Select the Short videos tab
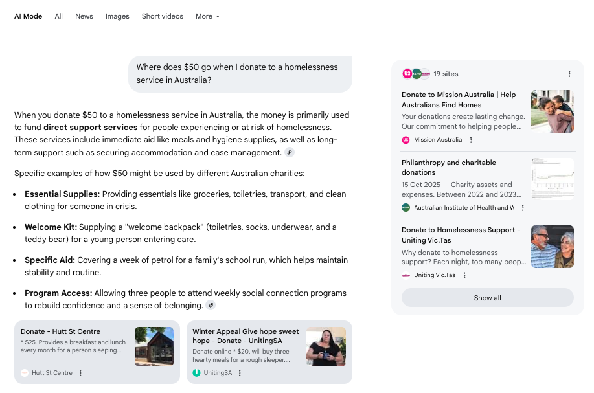This screenshot has height=393, width=594. [x=163, y=16]
